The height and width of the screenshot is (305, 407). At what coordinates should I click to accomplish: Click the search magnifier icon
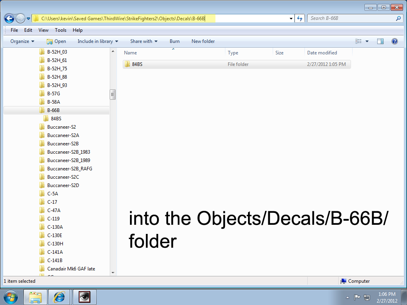tap(398, 18)
